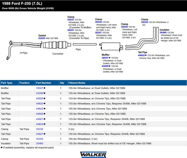The height and width of the screenshot is (158, 187).
Task: Open 35335 in '155.0in Wheelbase; 2 (in)' row
Action: (x=39, y=139)
